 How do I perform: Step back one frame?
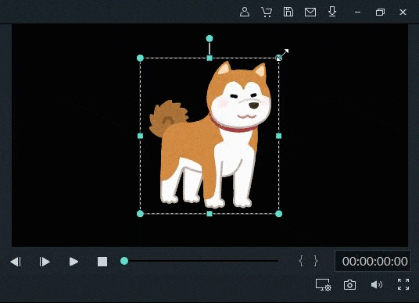pyautogui.click(x=16, y=262)
